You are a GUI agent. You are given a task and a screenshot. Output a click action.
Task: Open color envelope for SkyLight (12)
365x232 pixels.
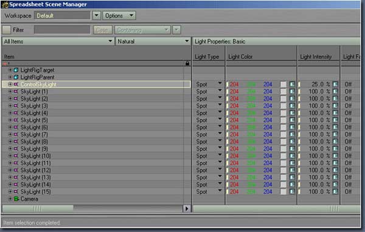[x=292, y=170]
